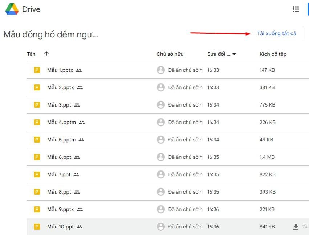Click the Tải xuống tất cả link

click(x=277, y=33)
